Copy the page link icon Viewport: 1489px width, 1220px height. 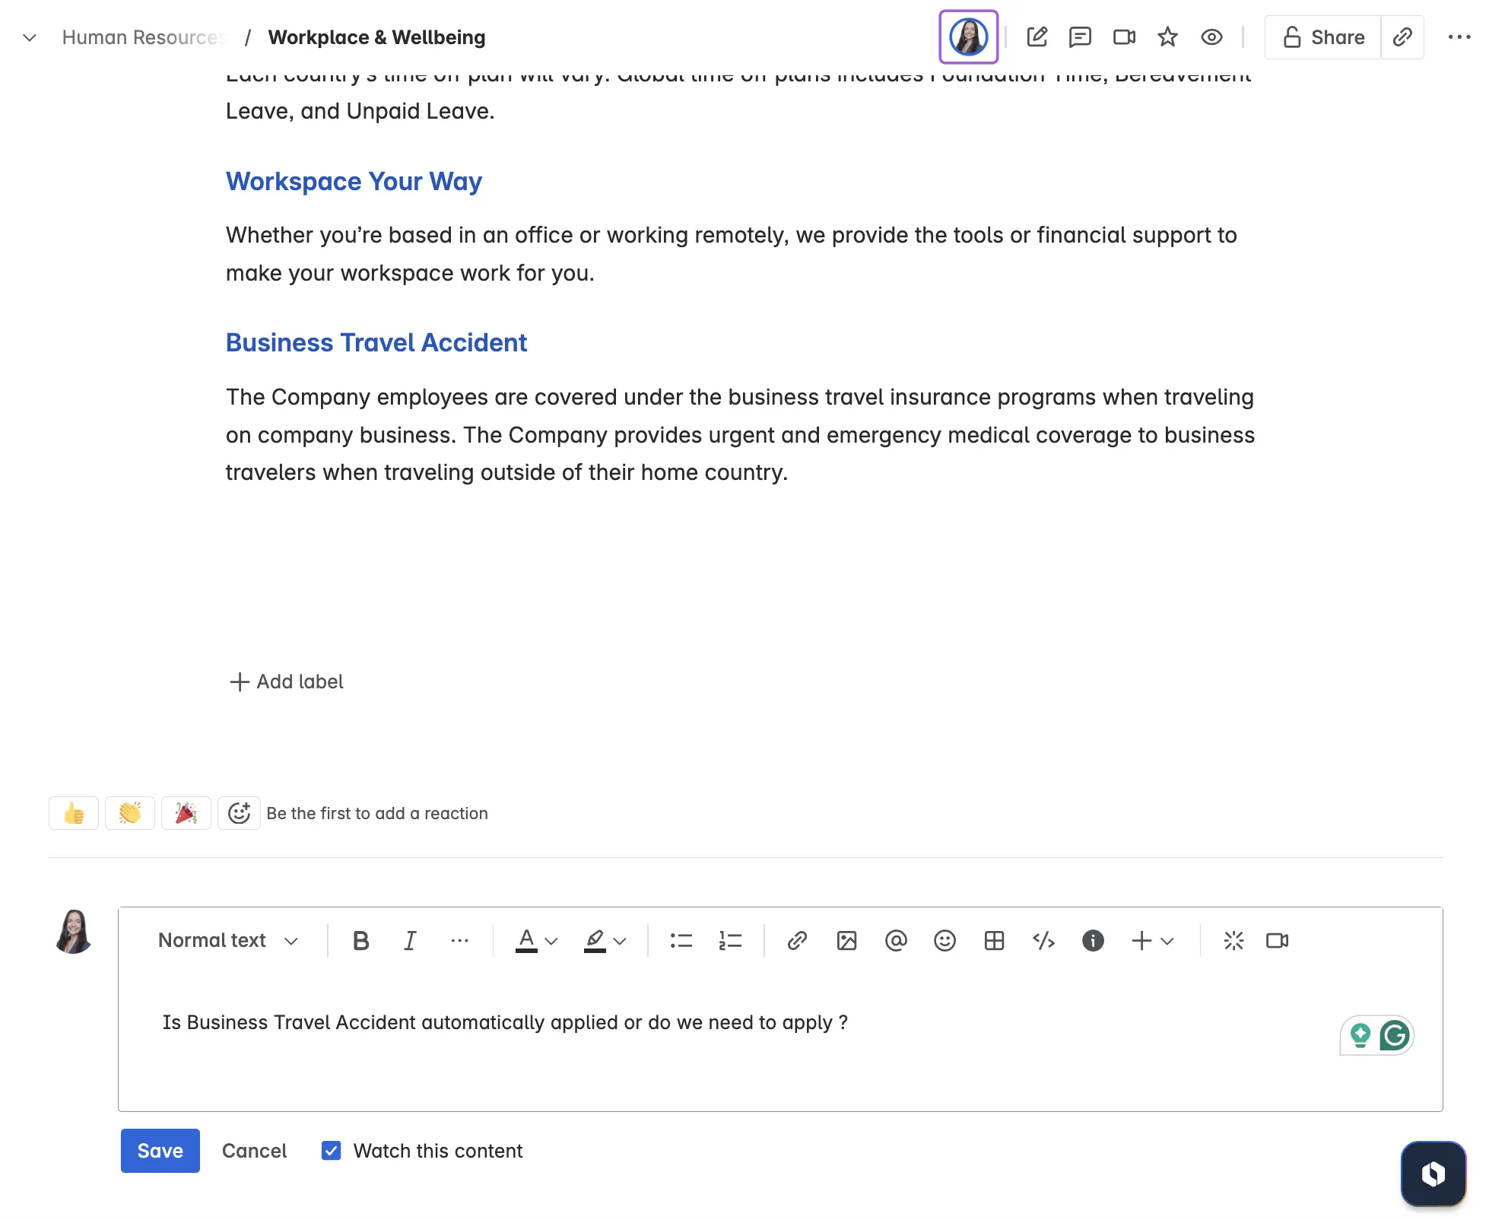pos(1402,37)
